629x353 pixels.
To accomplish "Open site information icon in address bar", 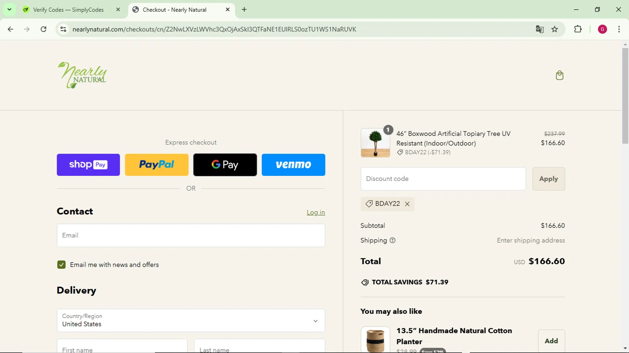I will click(63, 29).
